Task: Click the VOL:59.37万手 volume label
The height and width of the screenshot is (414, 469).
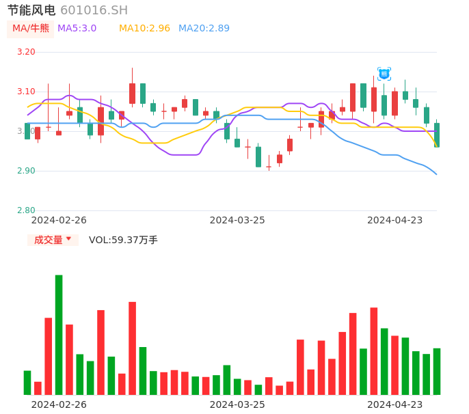Action: click(123, 240)
